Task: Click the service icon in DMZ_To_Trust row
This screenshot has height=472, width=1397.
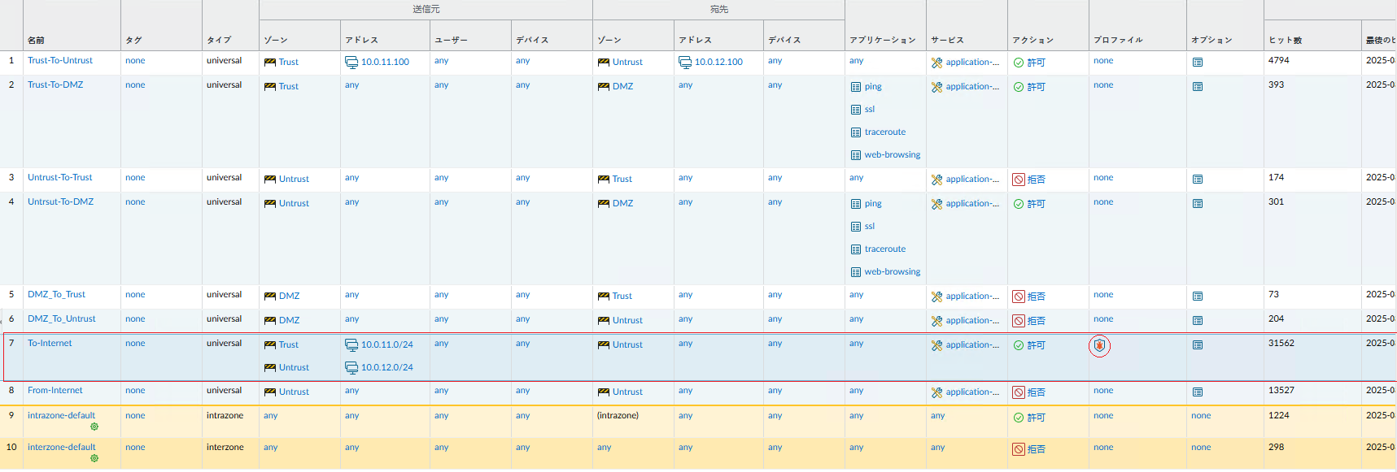Action: click(x=936, y=297)
